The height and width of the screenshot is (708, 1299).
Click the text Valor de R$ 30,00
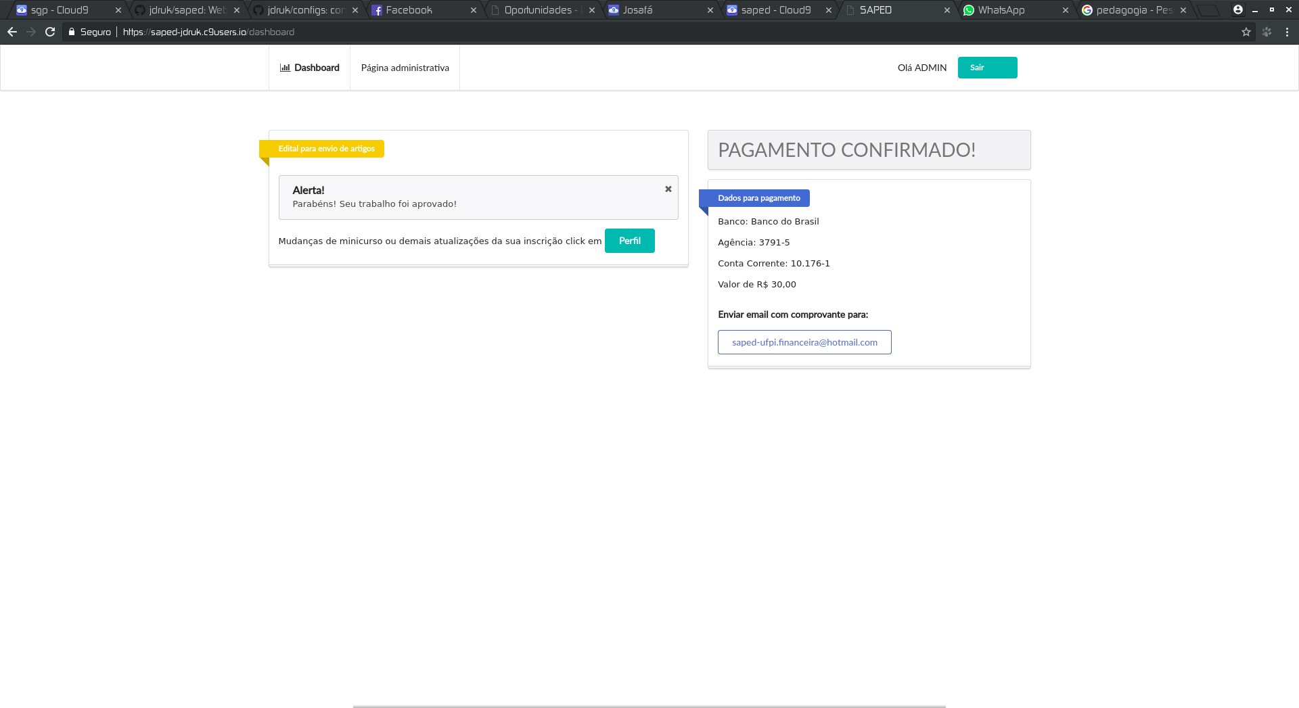click(757, 284)
